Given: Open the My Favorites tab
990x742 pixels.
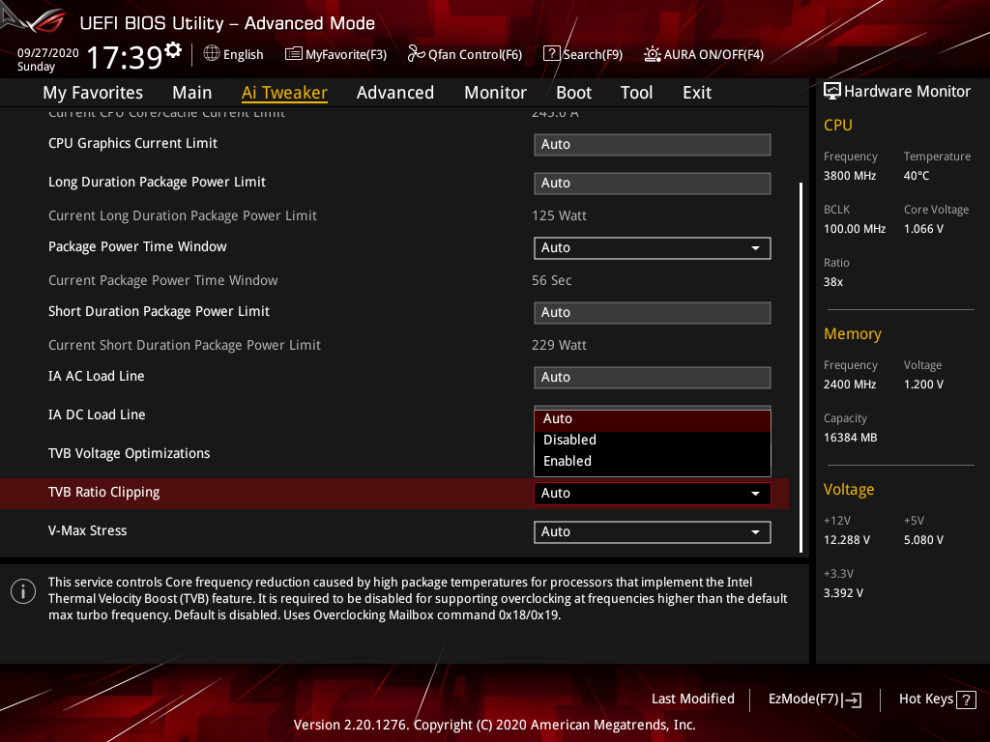Looking at the screenshot, I should point(93,93).
